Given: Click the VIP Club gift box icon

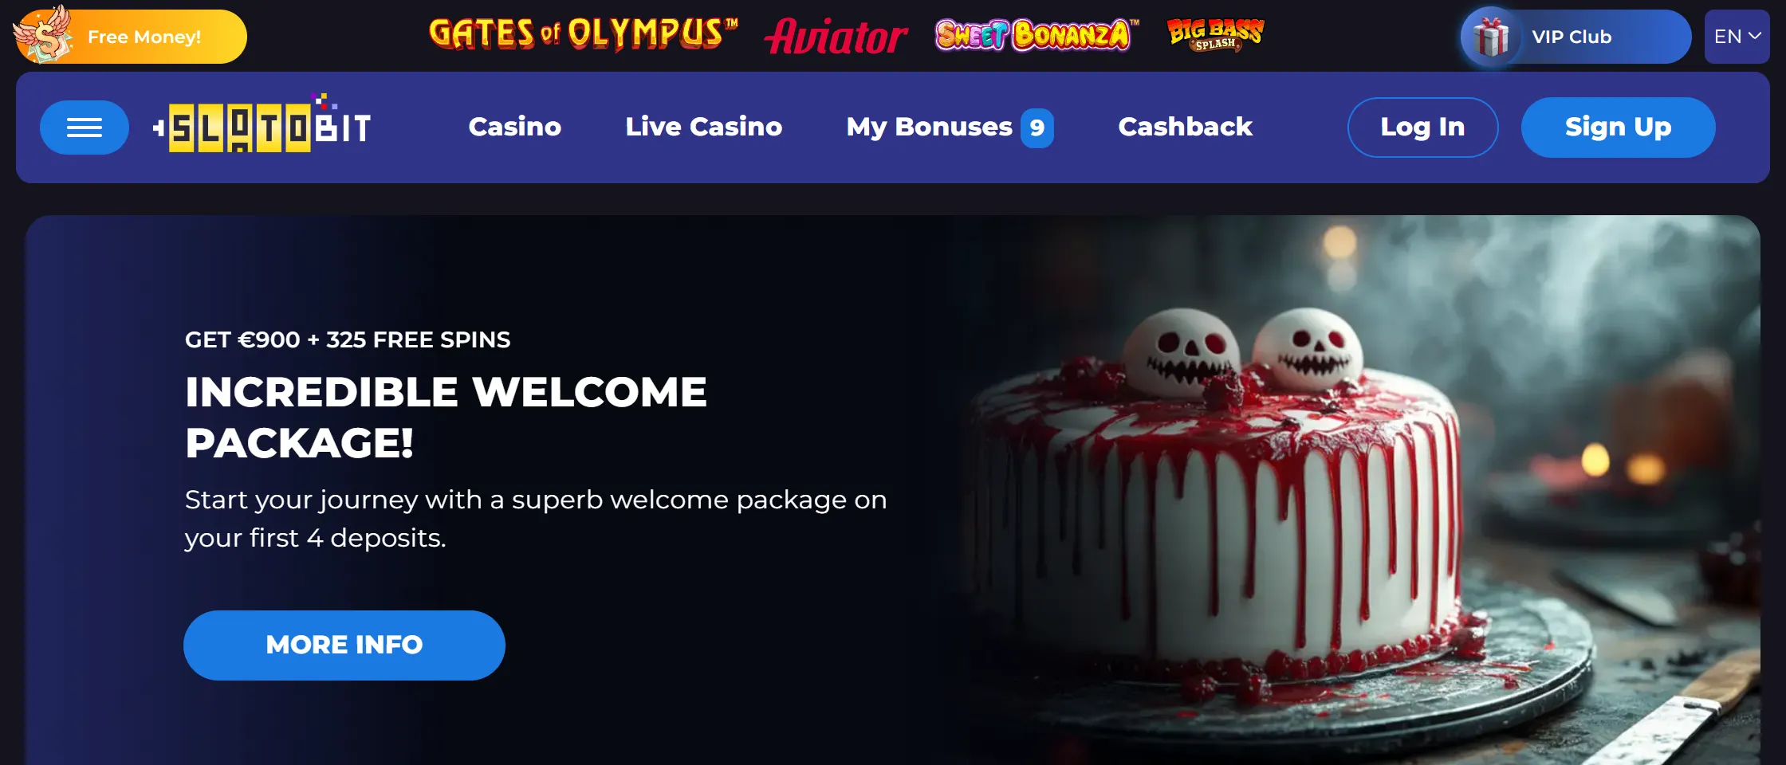Looking at the screenshot, I should pyautogui.click(x=1490, y=37).
